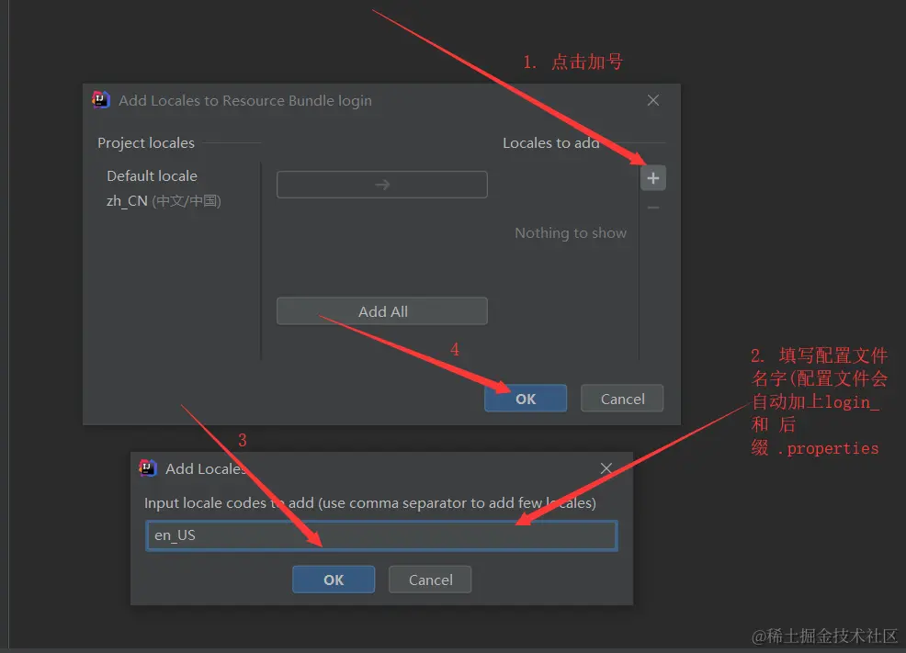Click the IntelliJ icon in Add Locales dialog title
This screenshot has width=906, height=653.
coord(148,468)
